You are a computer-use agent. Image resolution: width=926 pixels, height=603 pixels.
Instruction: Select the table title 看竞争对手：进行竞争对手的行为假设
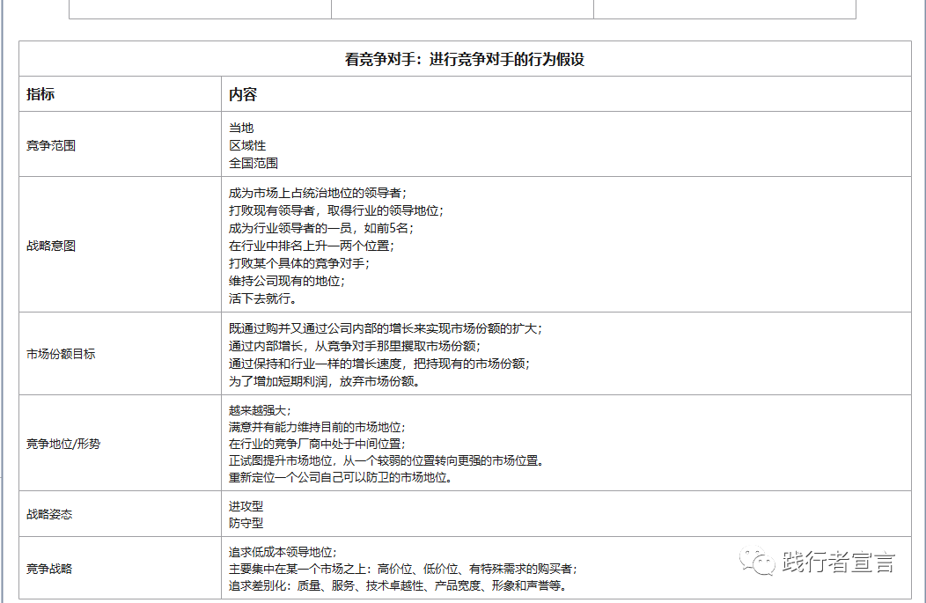tap(464, 59)
